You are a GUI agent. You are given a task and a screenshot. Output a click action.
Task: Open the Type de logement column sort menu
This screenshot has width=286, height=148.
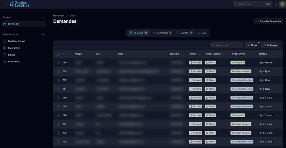tap(215, 54)
